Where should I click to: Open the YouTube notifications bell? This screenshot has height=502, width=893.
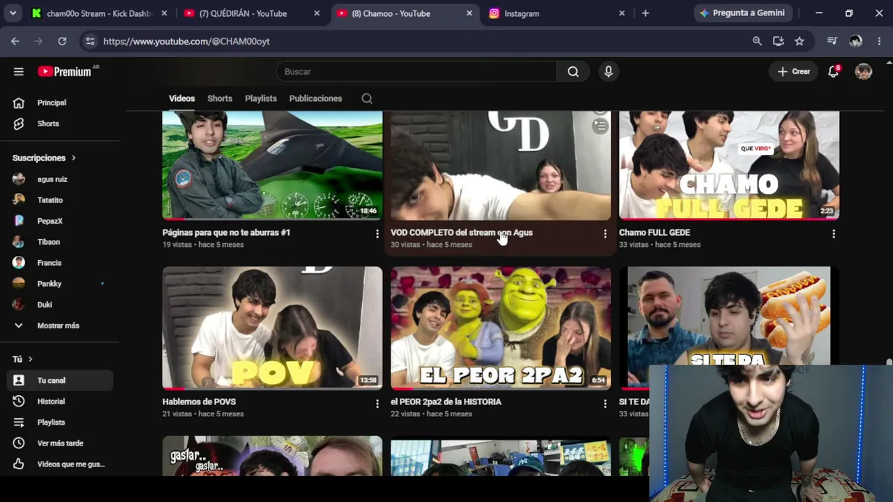834,71
